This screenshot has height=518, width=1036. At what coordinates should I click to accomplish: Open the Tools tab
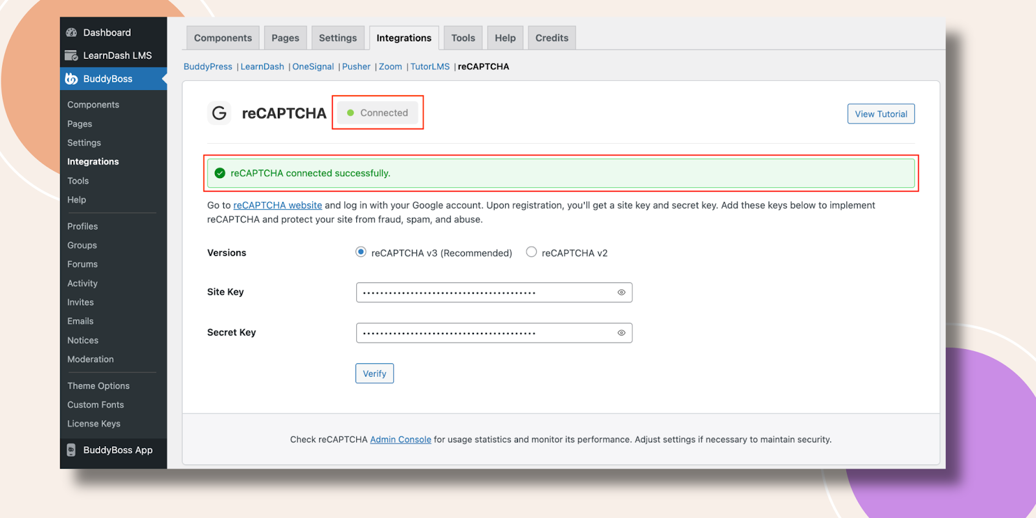[463, 38]
